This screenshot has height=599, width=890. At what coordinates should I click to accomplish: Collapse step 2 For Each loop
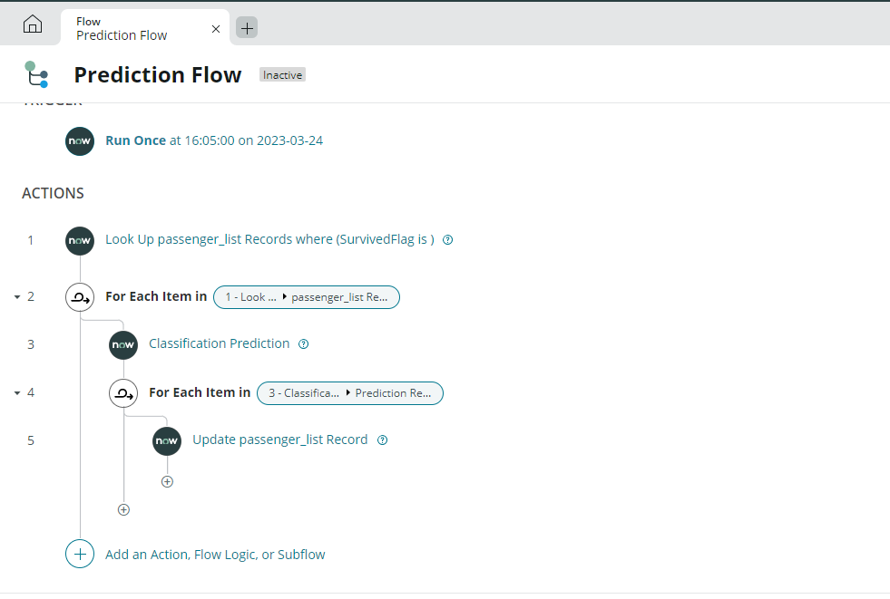click(x=17, y=297)
